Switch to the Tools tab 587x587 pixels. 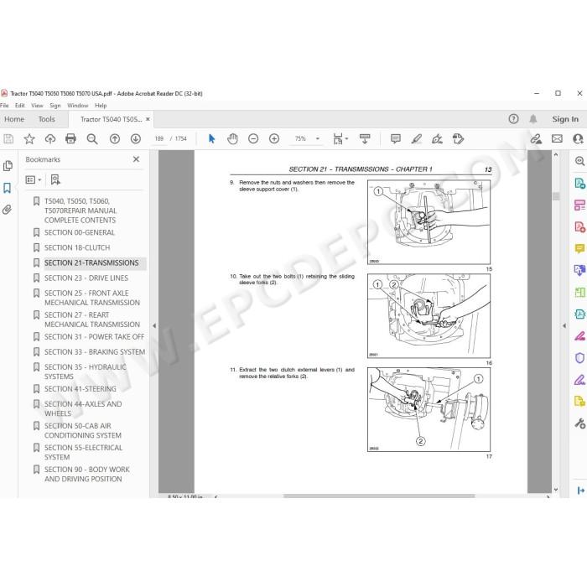point(46,119)
